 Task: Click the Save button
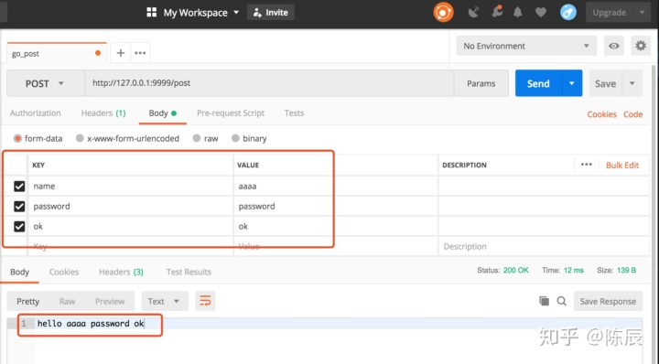pyautogui.click(x=606, y=83)
